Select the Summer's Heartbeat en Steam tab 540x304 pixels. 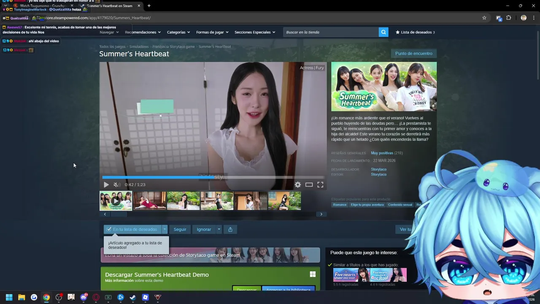click(110, 6)
